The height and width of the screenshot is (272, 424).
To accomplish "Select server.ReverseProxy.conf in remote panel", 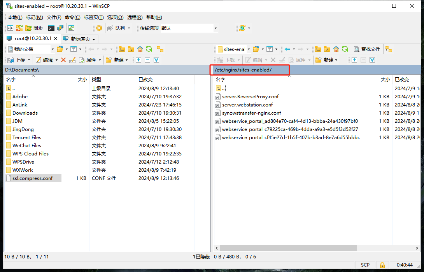I will pyautogui.click(x=250, y=96).
